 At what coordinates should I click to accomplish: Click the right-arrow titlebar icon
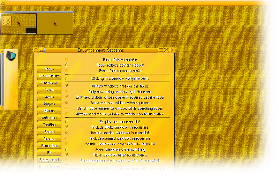(x=172, y=50)
